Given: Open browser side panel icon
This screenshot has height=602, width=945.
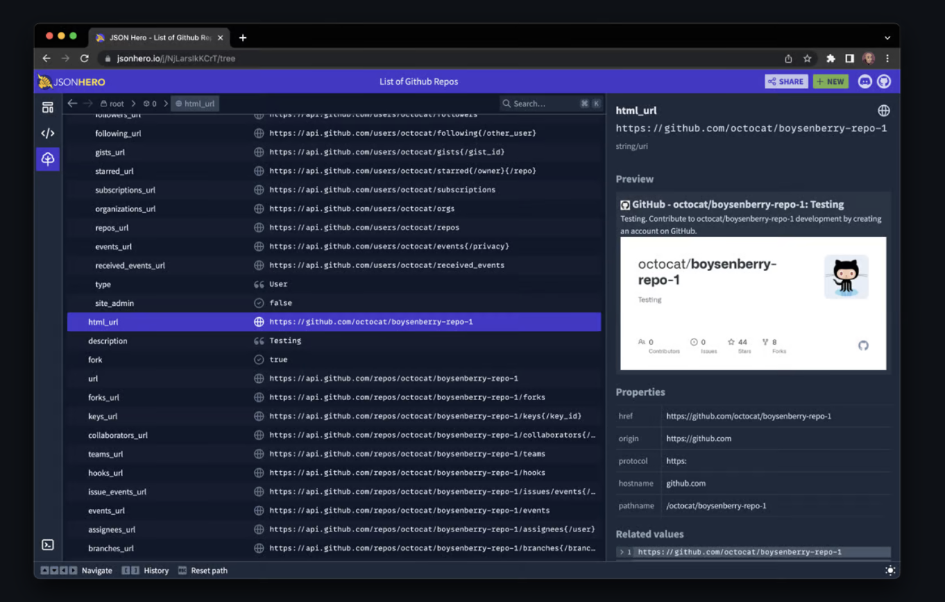Looking at the screenshot, I should 849,58.
